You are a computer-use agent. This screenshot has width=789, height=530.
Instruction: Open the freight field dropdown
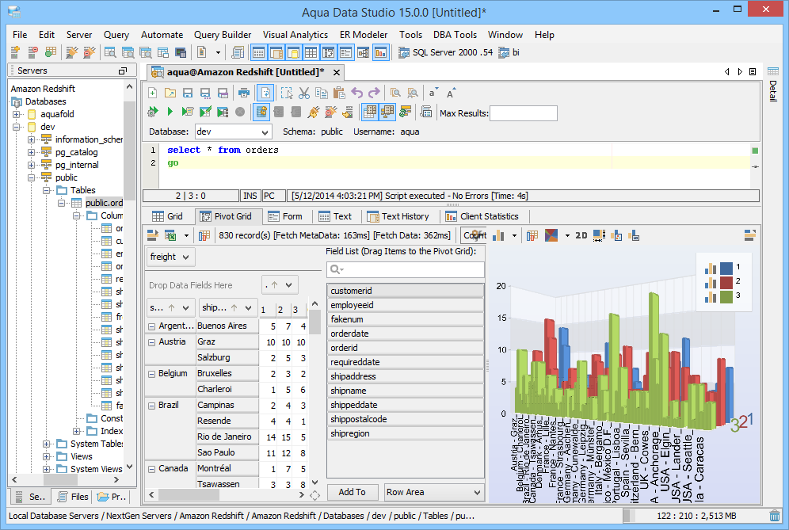[185, 257]
